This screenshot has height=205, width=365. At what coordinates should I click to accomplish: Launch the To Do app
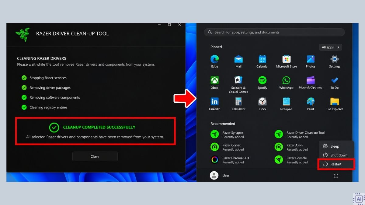(x=335, y=83)
